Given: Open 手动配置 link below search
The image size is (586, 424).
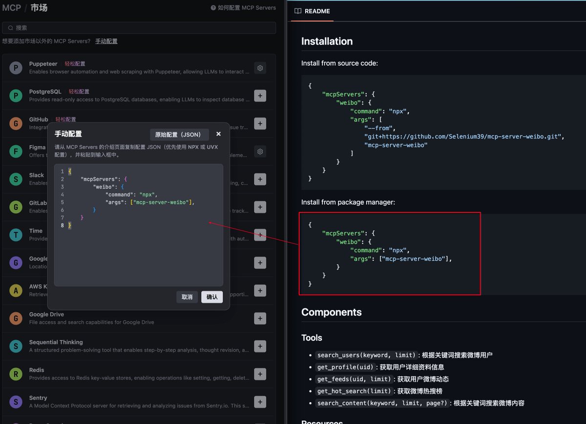Looking at the screenshot, I should pyautogui.click(x=106, y=41).
